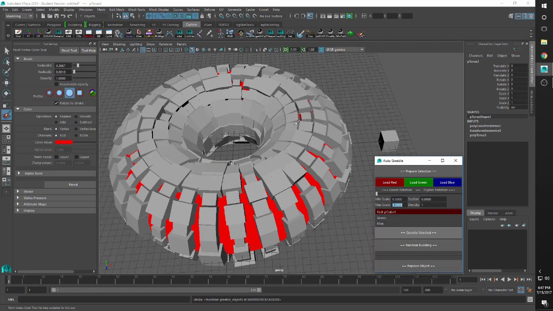Image resolution: width=553 pixels, height=311 pixels.
Task: Select the arrow Select tool in the toolbox
Action: 6,51
